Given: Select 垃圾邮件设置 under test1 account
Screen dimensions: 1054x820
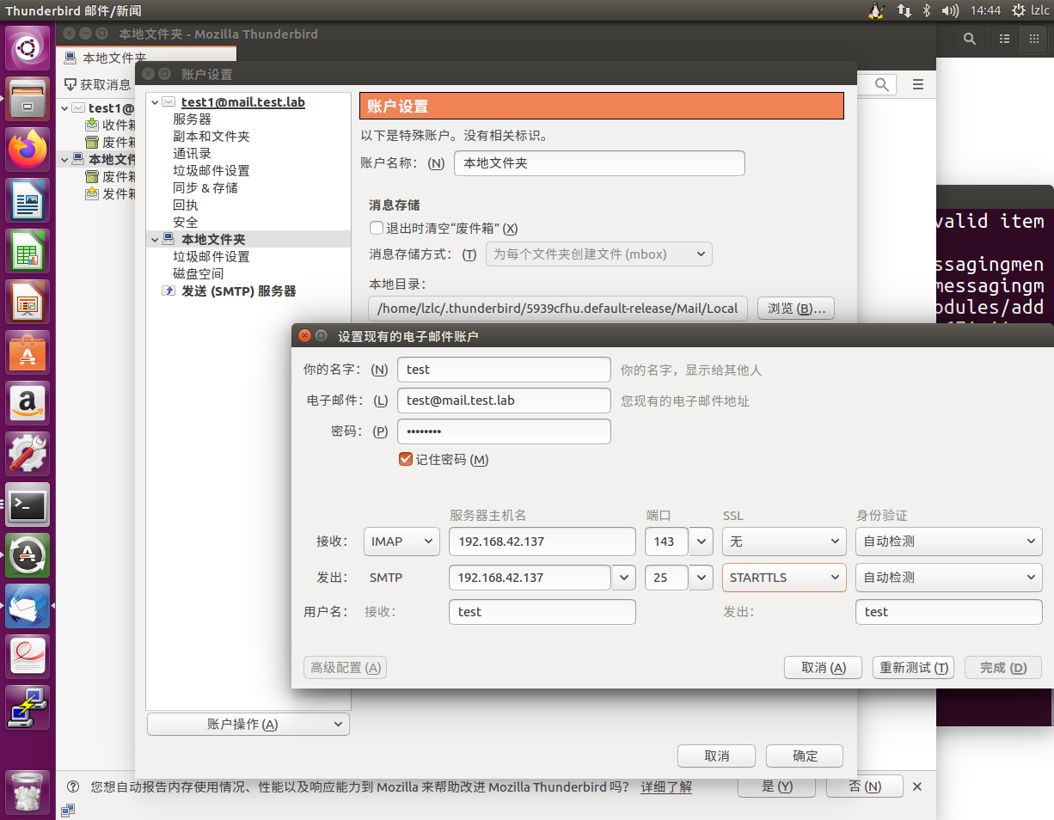Looking at the screenshot, I should [211, 171].
